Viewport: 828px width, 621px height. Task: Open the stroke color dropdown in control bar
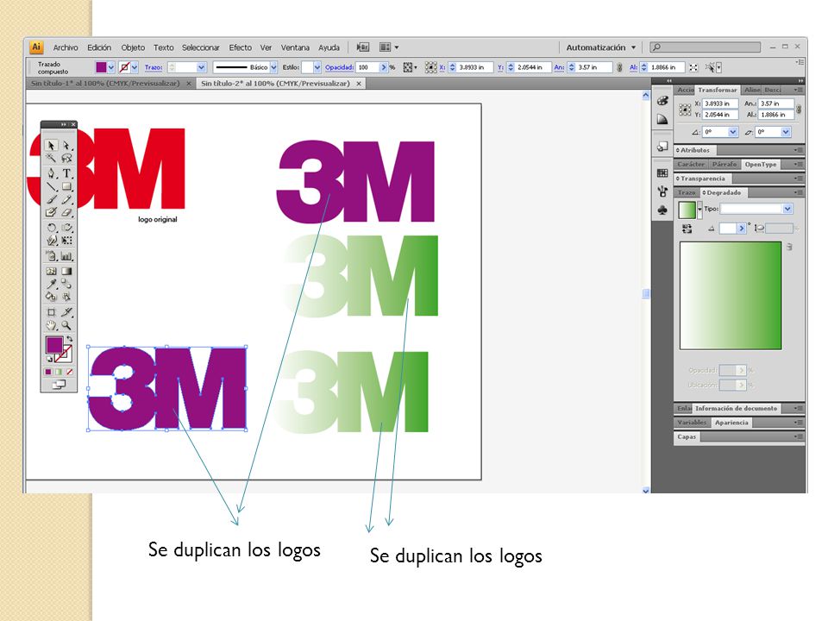tap(135, 67)
